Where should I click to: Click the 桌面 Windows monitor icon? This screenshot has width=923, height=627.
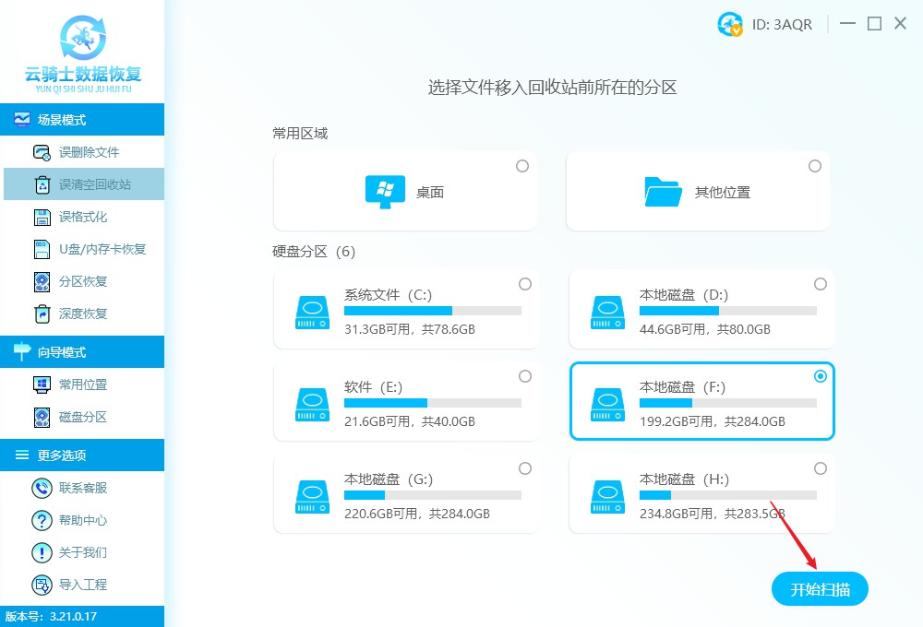point(385,192)
